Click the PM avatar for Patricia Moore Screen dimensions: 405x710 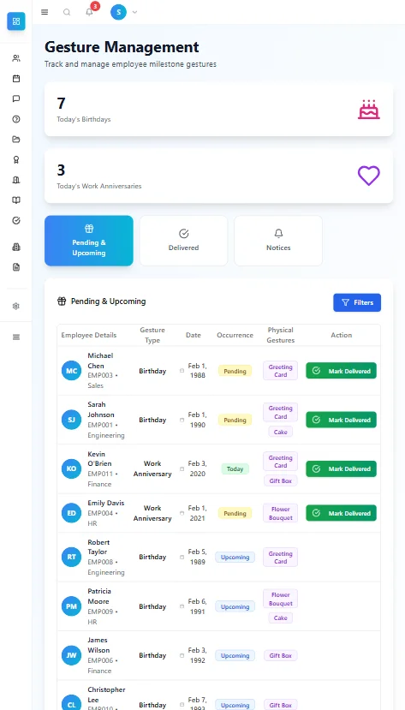72,606
